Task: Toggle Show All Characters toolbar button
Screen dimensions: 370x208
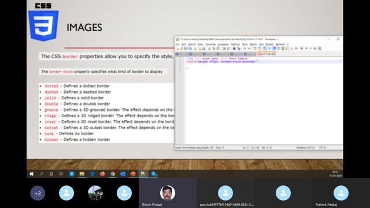Action: 269,49
